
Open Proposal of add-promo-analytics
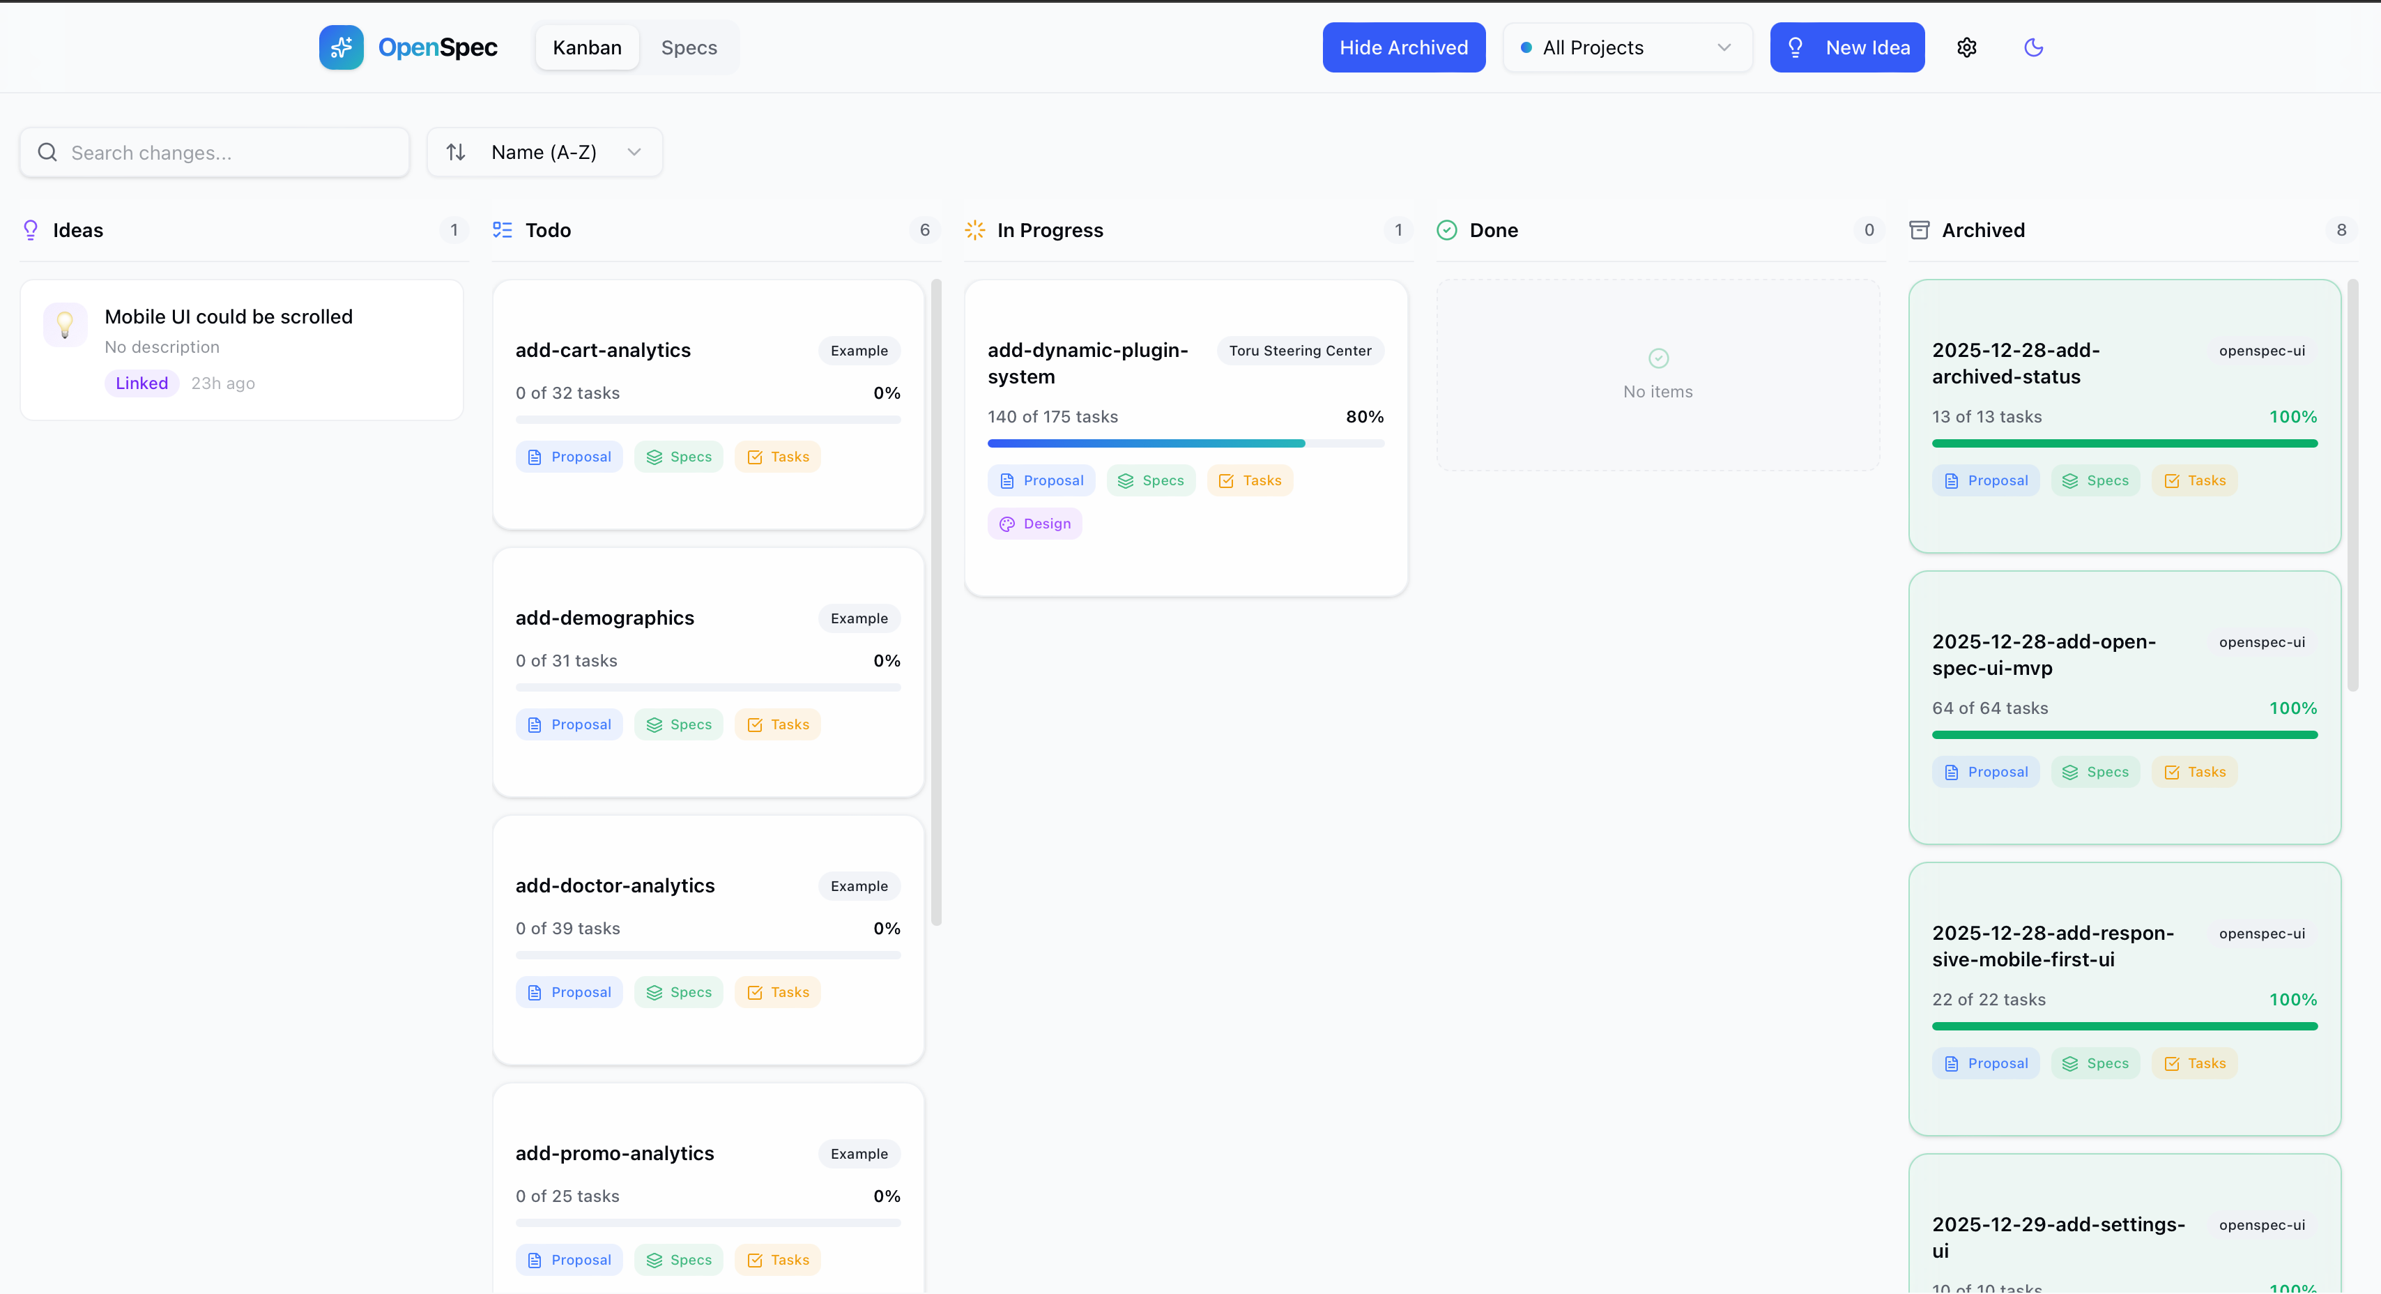point(569,1260)
